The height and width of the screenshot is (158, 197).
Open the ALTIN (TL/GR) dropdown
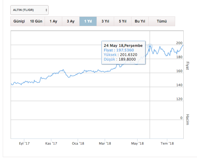coord(29,10)
